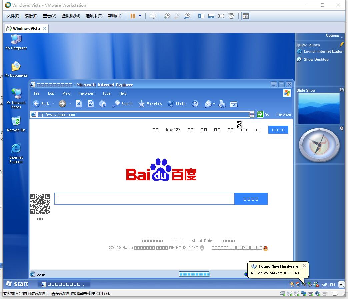Open Favorites pane from IE toolbar
The height and width of the screenshot is (299, 348).
coord(150,104)
